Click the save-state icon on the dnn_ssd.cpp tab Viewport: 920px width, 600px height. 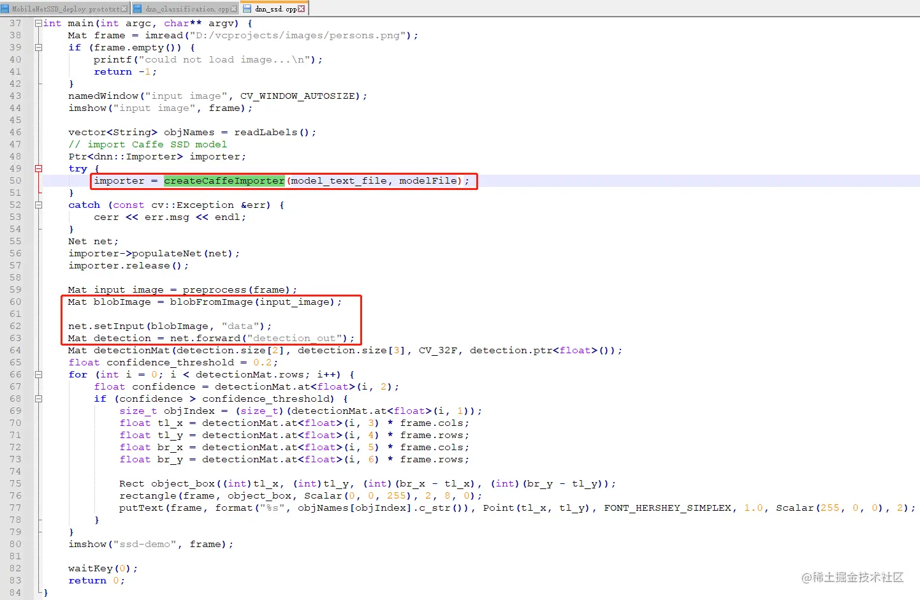point(247,9)
